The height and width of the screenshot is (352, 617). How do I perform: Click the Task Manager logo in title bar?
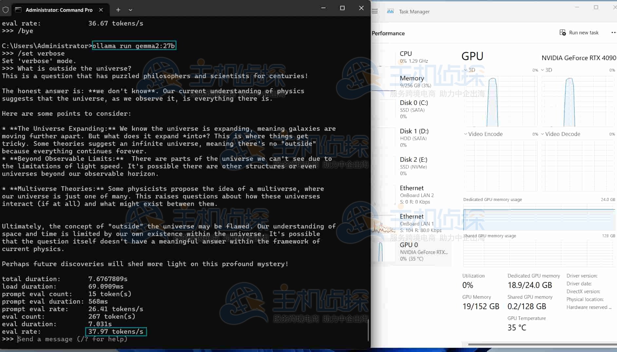390,11
